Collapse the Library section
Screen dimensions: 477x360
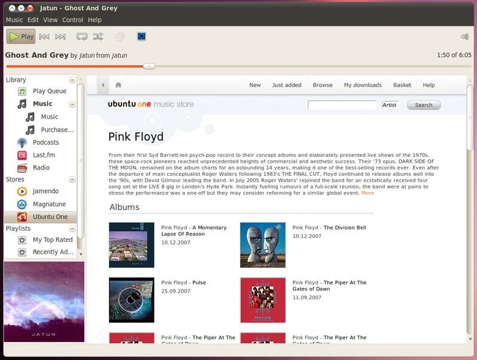pos(72,80)
